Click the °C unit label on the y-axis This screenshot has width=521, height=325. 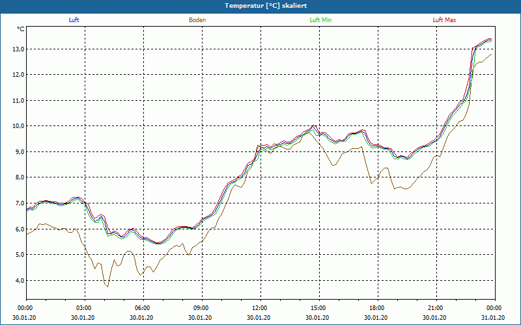21,29
